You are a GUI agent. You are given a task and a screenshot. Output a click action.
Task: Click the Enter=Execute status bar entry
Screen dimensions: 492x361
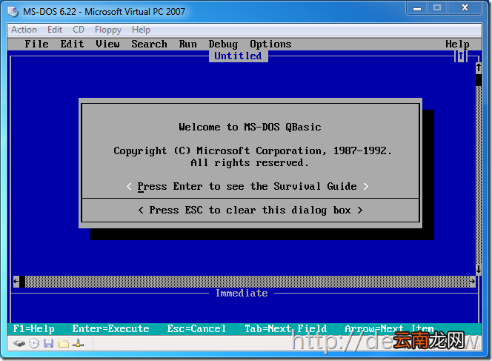tap(110, 328)
